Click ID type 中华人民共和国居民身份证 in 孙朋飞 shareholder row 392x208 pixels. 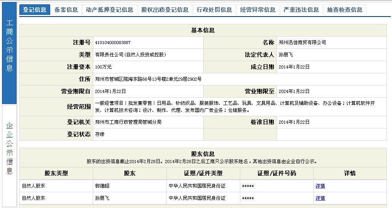pyautogui.click(x=197, y=198)
